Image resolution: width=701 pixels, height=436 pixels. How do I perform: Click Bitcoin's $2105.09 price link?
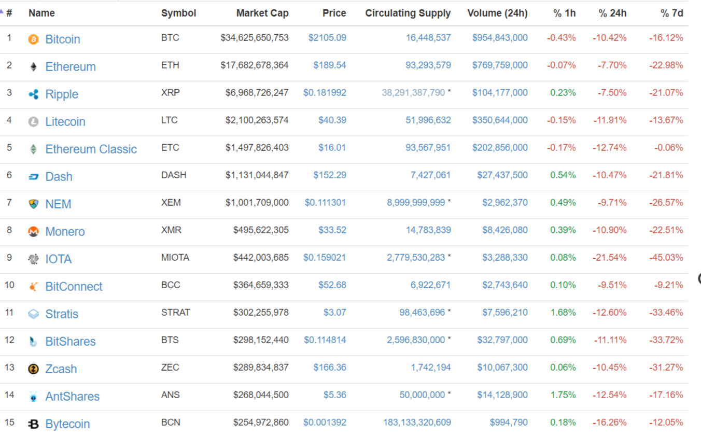point(327,38)
